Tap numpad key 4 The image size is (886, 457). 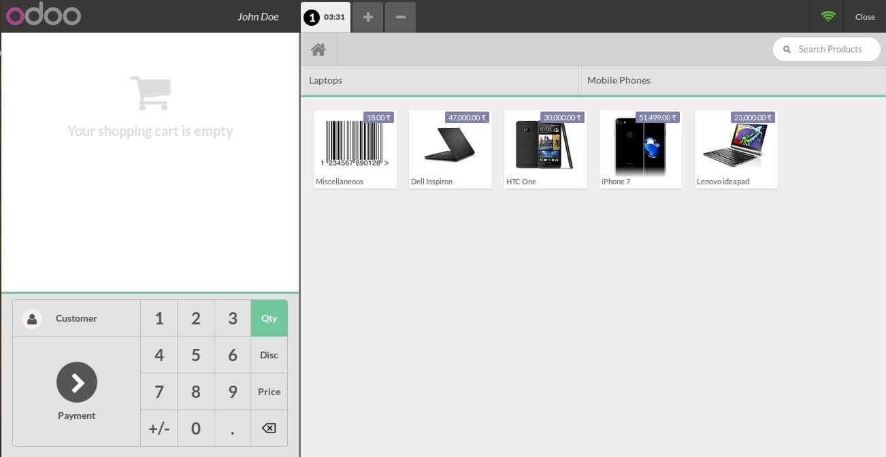click(159, 355)
